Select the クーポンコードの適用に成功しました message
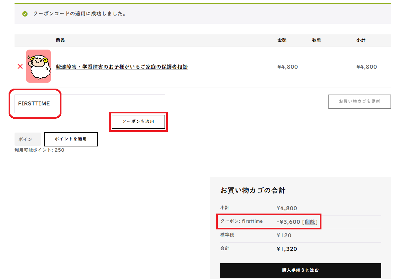The height and width of the screenshot is (279, 410). point(79,14)
